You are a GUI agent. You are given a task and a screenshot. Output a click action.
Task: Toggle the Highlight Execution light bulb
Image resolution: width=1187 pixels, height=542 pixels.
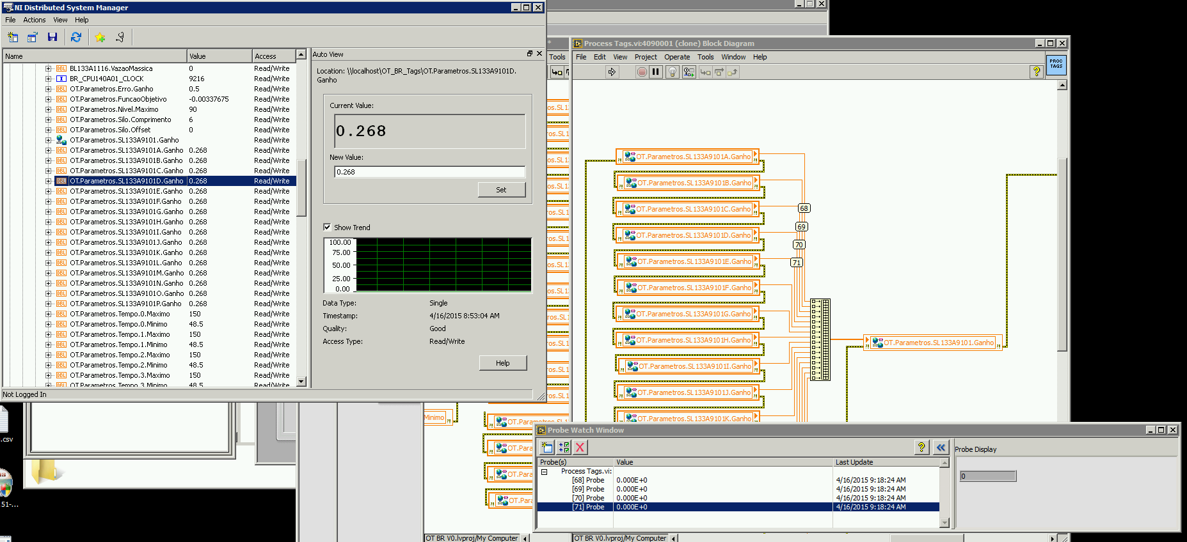(672, 72)
